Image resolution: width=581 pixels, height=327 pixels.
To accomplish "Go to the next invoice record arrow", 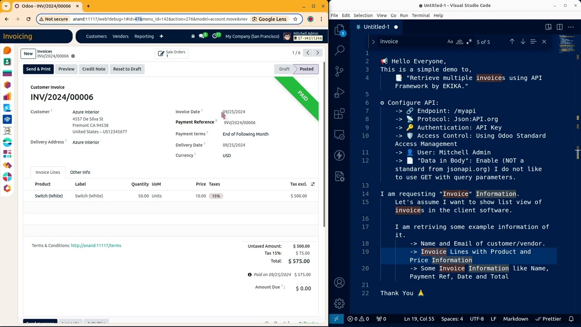I will [318, 53].
